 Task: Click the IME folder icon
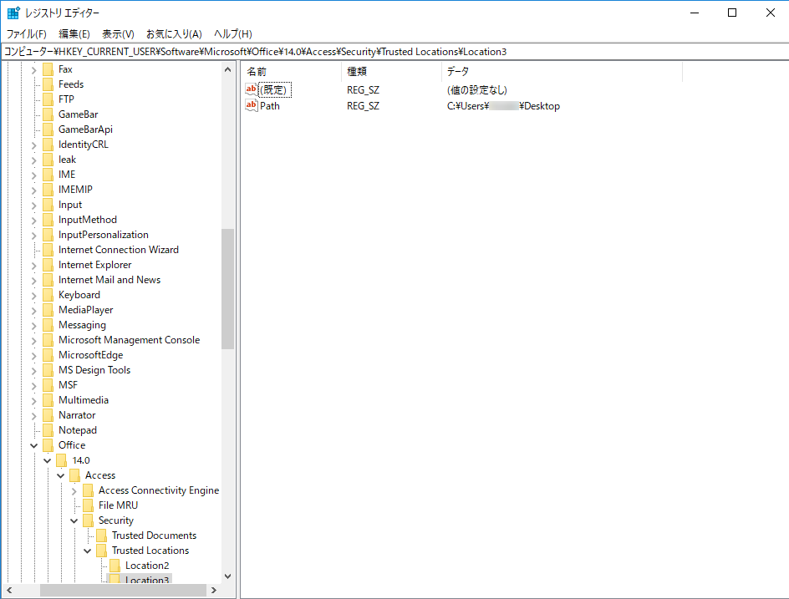pyautogui.click(x=48, y=175)
